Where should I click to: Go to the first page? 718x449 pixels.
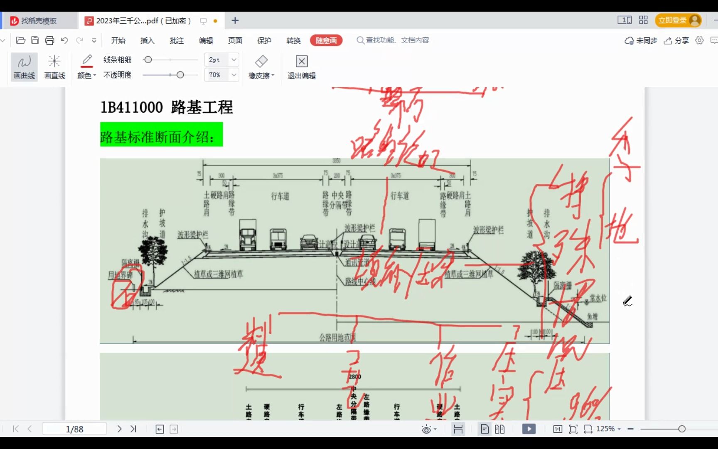(x=16, y=429)
